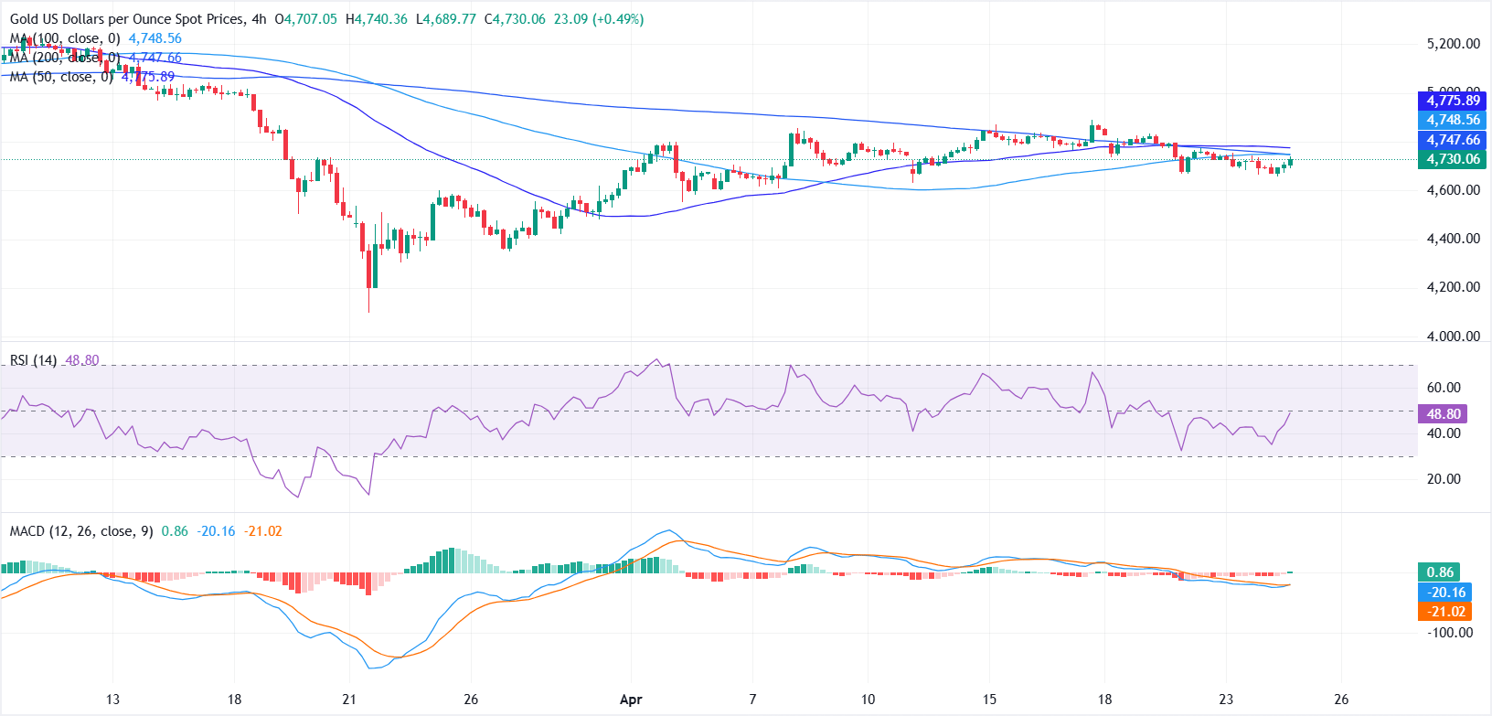Click the 5,200.00 price axis label

(x=1453, y=43)
